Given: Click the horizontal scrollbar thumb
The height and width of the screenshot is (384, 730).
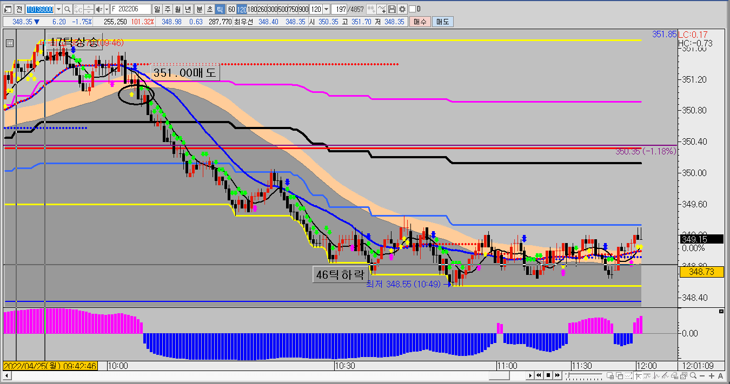Looking at the screenshot, I should coord(499,375).
